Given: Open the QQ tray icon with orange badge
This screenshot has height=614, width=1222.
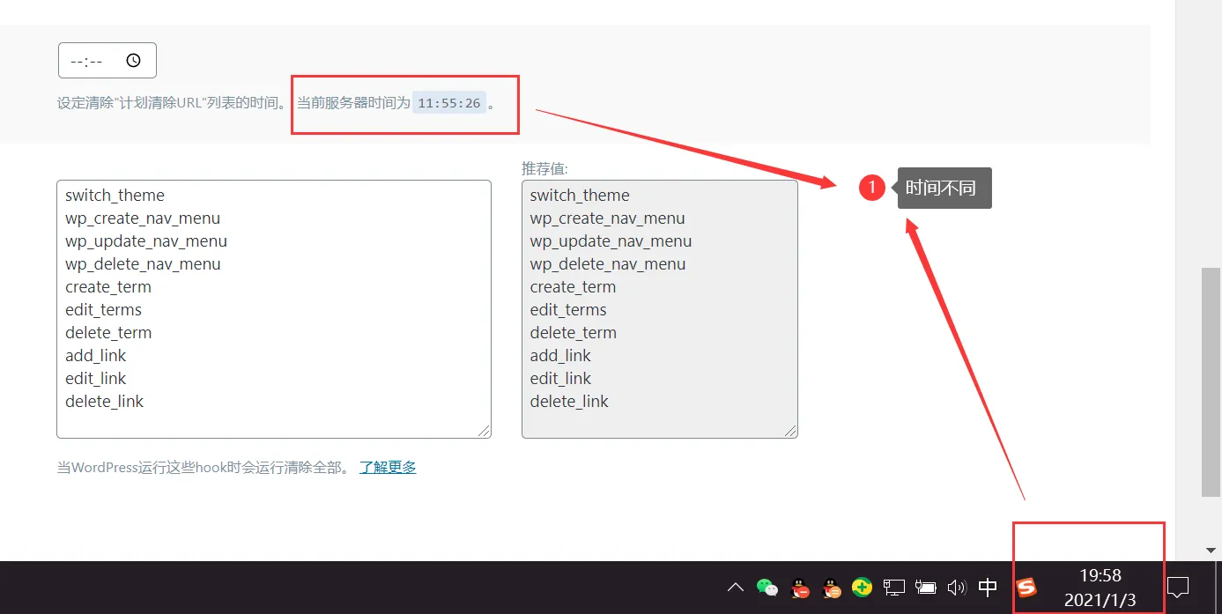Looking at the screenshot, I should coord(831,588).
